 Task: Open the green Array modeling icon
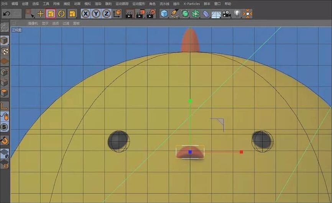[196, 14]
